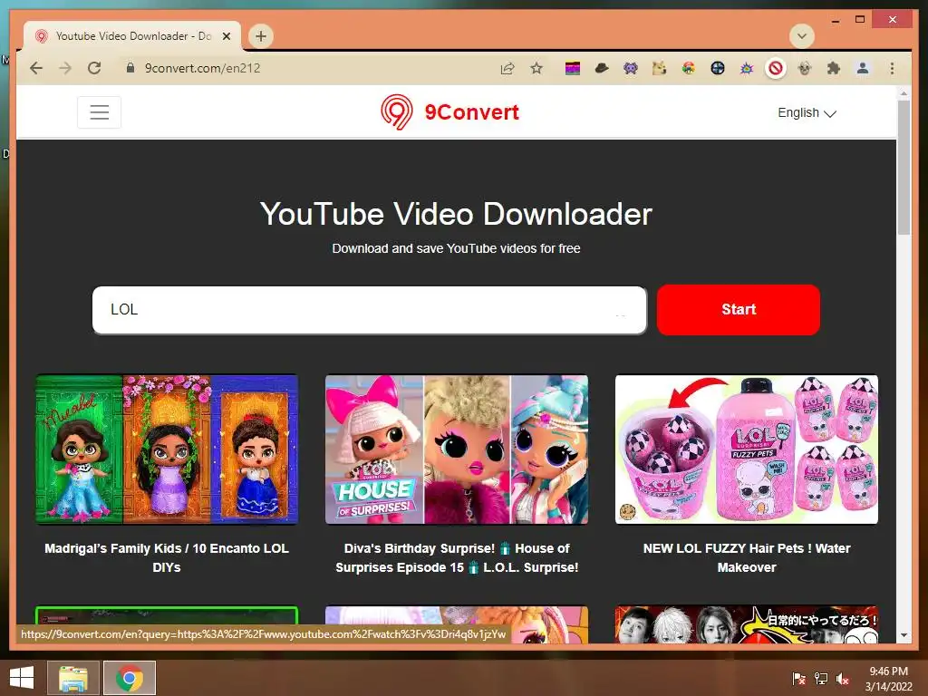The image size is (928, 696).
Task: Click the scrollbar down arrow
Action: 904,635
